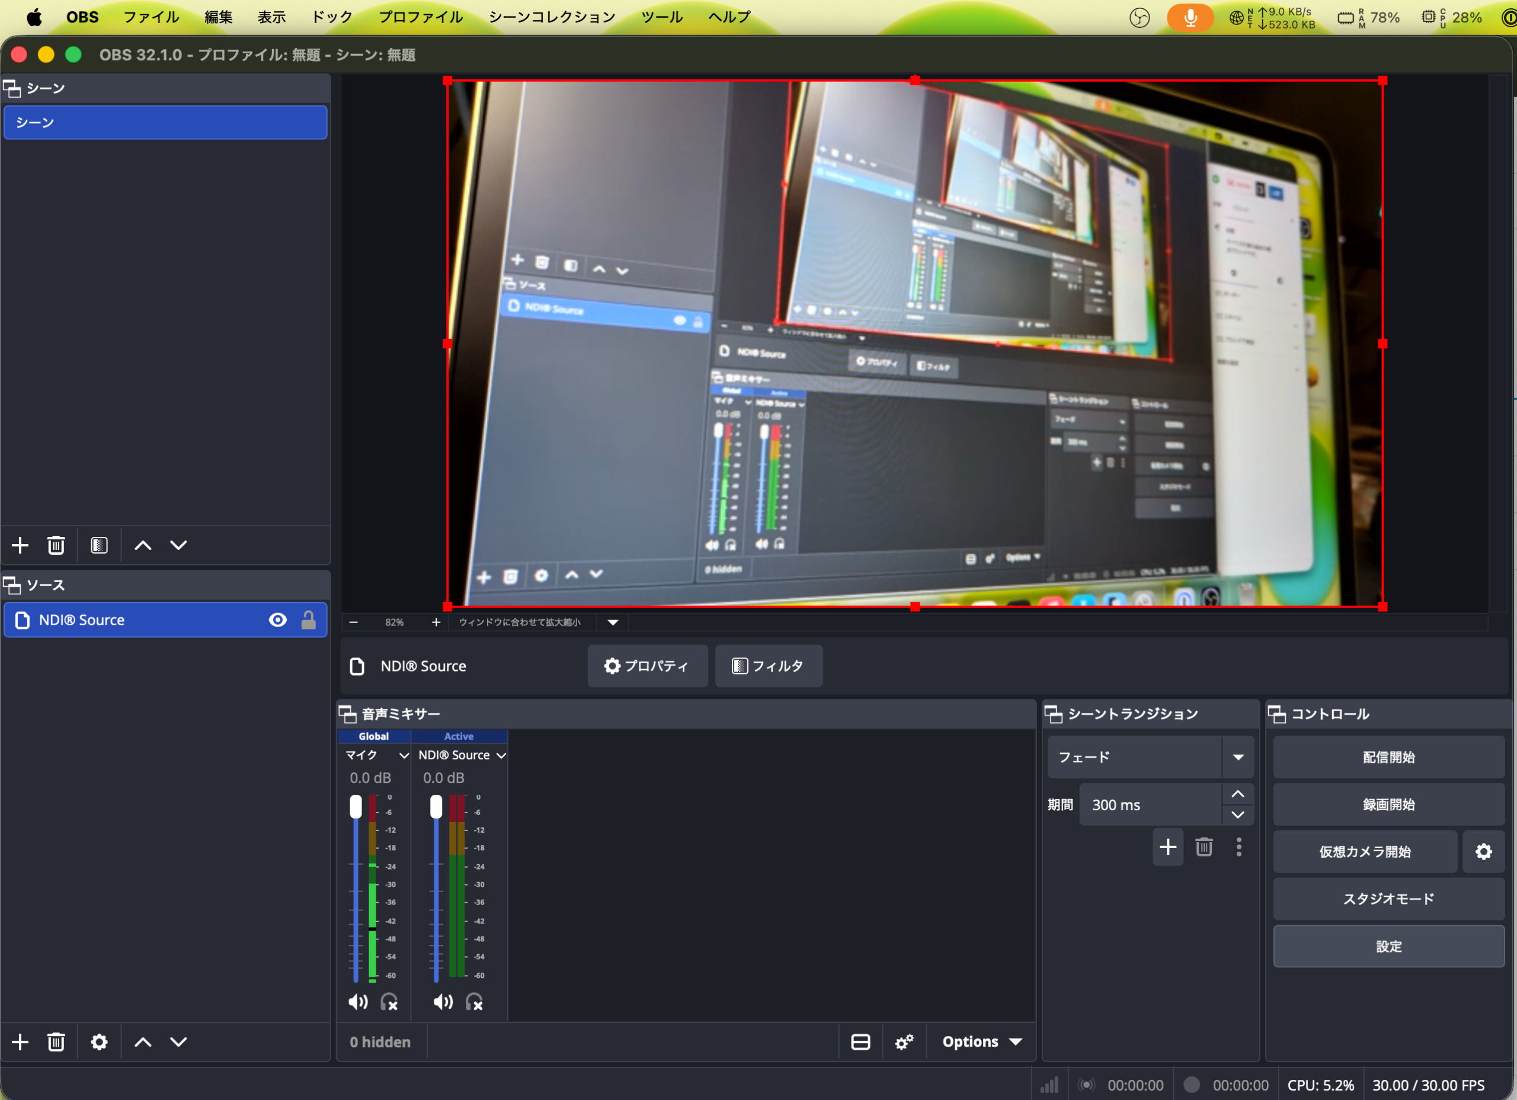Click the フィルタ button
The height and width of the screenshot is (1100, 1517).
coord(768,666)
